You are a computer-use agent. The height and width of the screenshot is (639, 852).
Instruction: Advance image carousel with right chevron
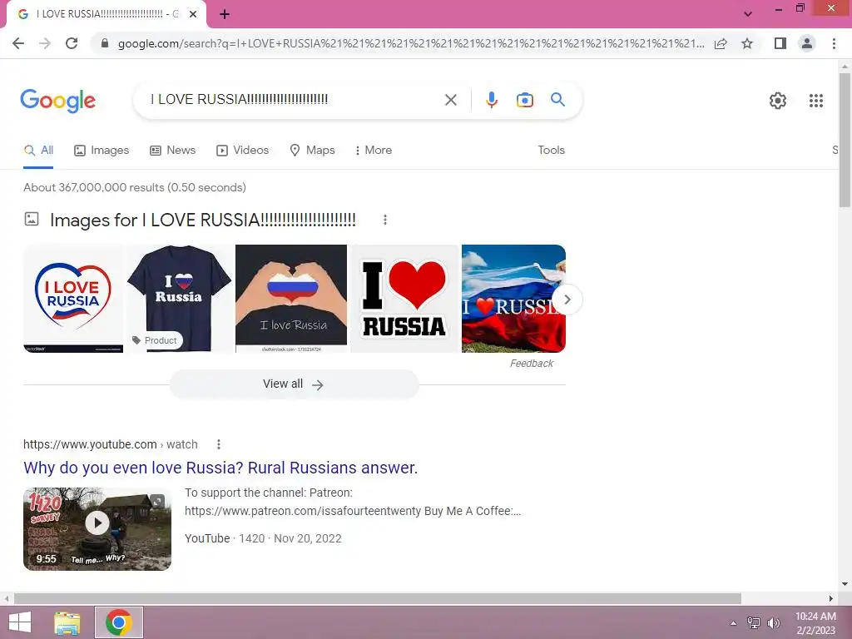567,300
